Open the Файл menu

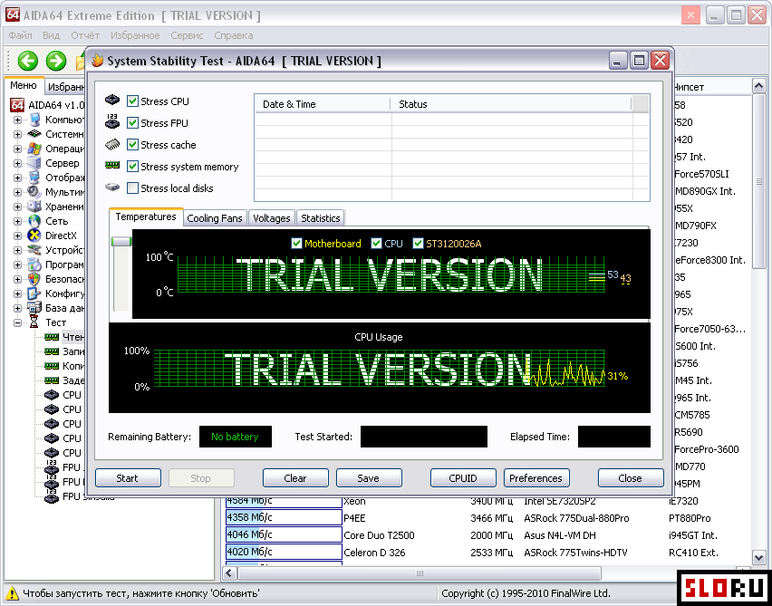pyautogui.click(x=20, y=35)
